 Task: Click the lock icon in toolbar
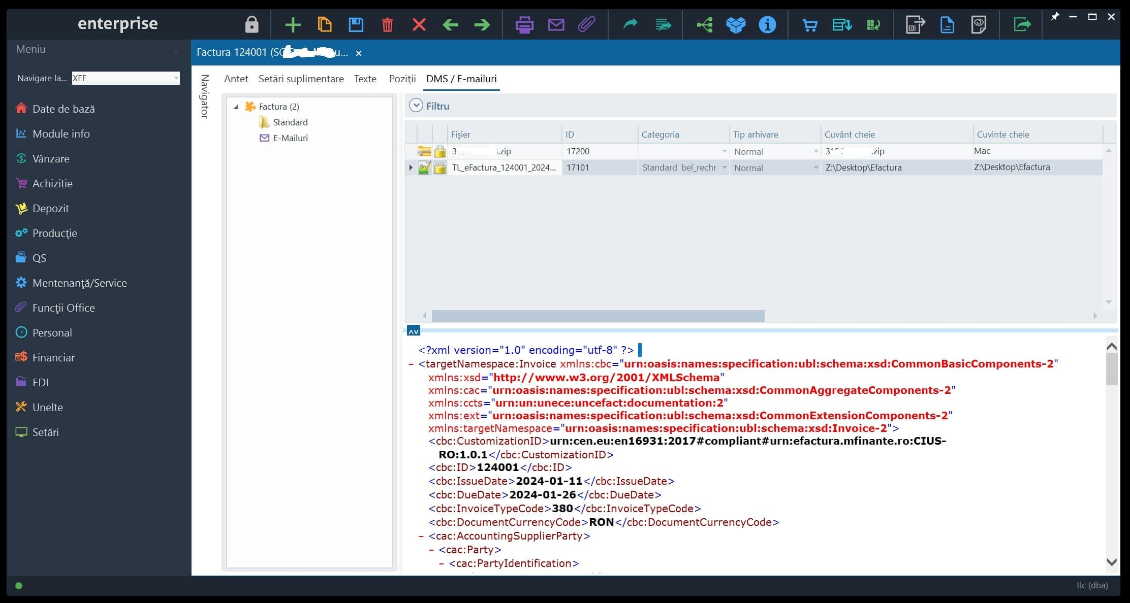(x=252, y=24)
